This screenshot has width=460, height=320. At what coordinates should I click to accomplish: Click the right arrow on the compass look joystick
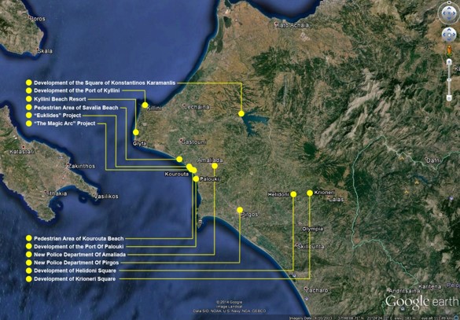pos(454,13)
